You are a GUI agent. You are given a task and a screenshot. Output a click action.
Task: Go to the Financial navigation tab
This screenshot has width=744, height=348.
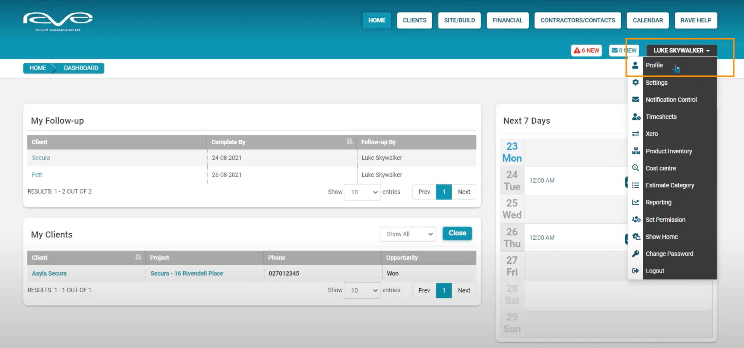click(507, 20)
